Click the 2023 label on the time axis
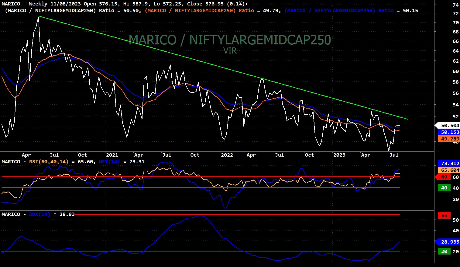The width and height of the screenshot is (460, 267). pyautogui.click(x=339, y=155)
